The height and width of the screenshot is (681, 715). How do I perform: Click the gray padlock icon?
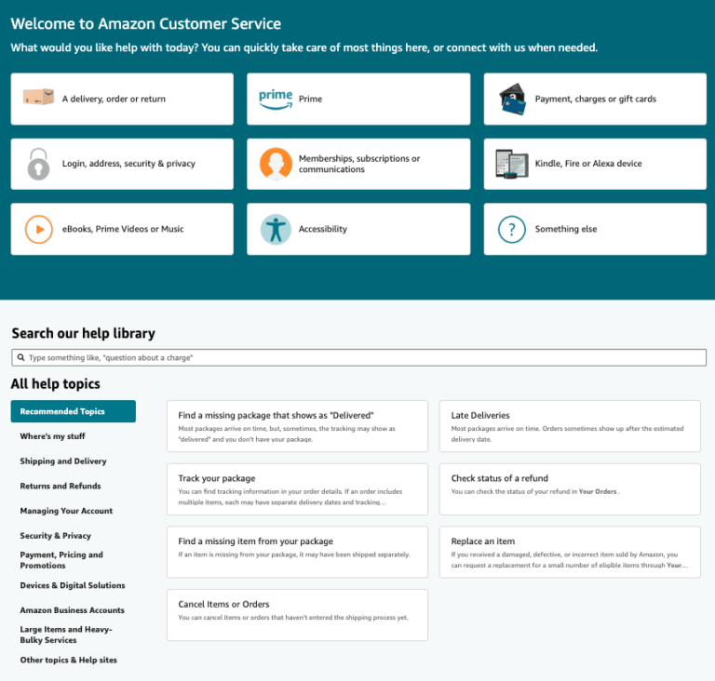coord(38,164)
